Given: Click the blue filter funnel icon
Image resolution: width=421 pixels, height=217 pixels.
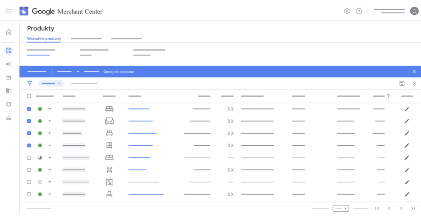Looking at the screenshot, I should 30,83.
